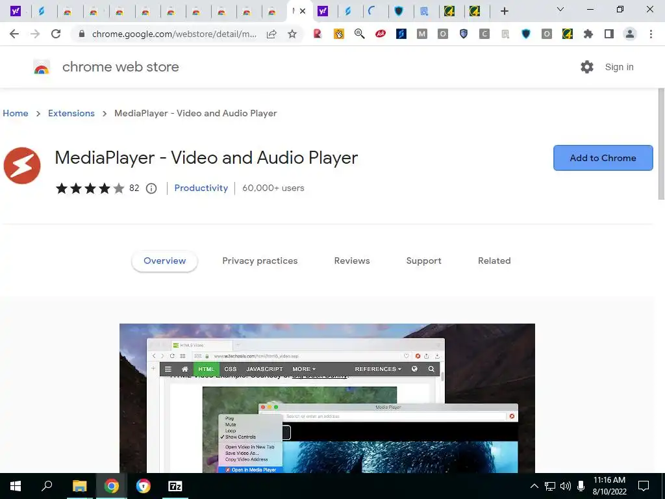Click the star rating
Screen dimensions: 665x499
90,188
